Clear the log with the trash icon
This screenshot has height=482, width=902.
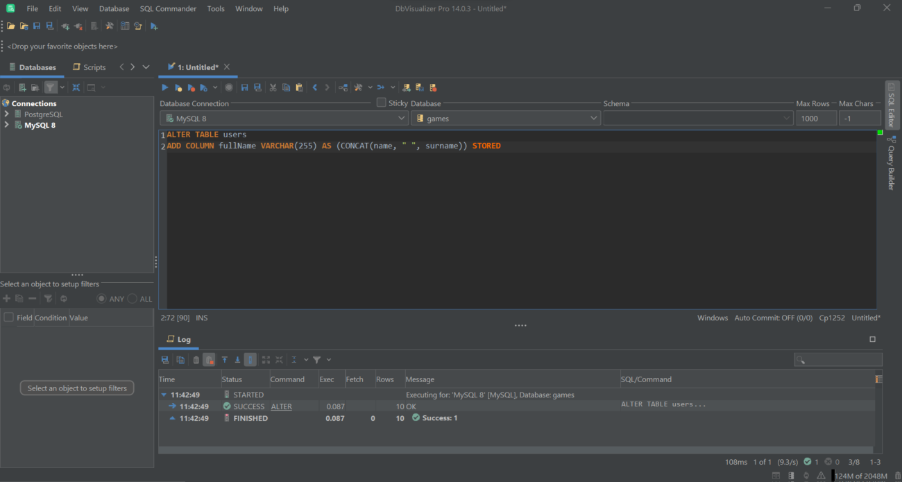pos(196,360)
